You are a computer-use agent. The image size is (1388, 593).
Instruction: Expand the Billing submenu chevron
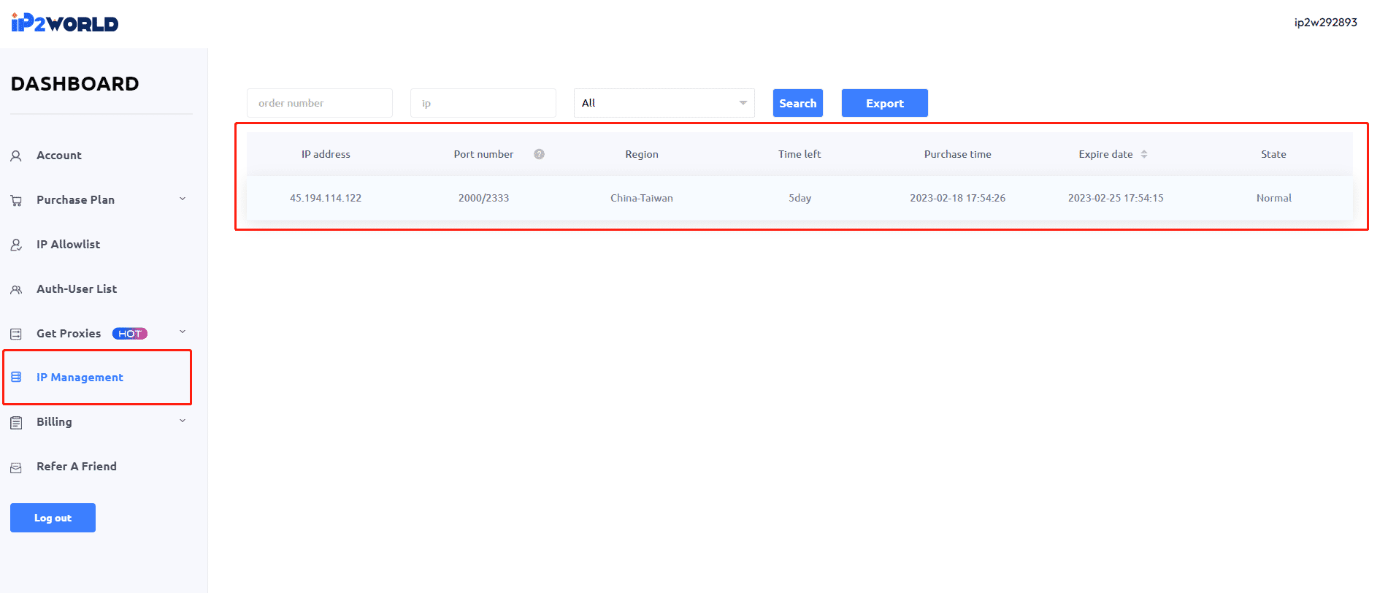[183, 421]
